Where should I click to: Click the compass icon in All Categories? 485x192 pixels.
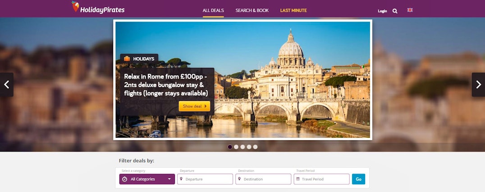click(125, 179)
